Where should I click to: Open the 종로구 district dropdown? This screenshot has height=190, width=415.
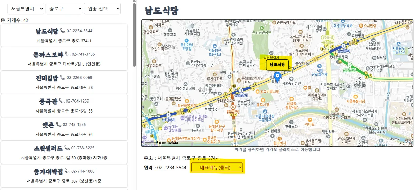click(x=64, y=9)
